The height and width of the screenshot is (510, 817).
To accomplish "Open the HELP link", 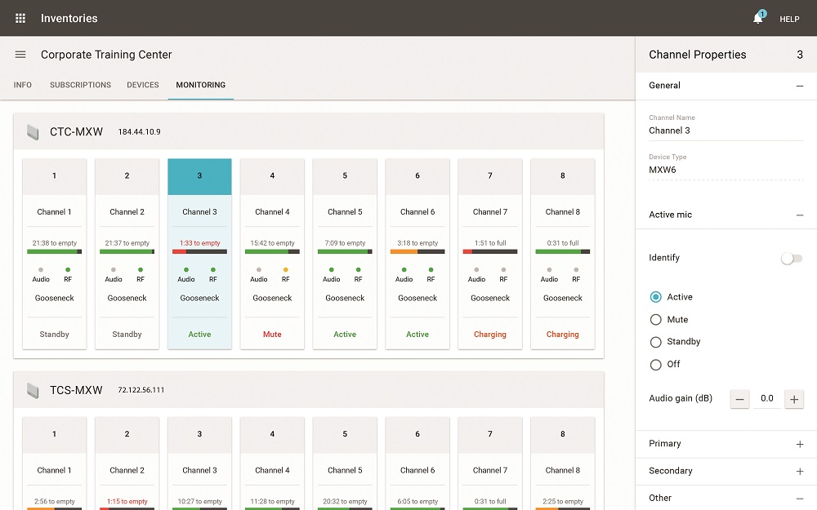I will 789,20.
